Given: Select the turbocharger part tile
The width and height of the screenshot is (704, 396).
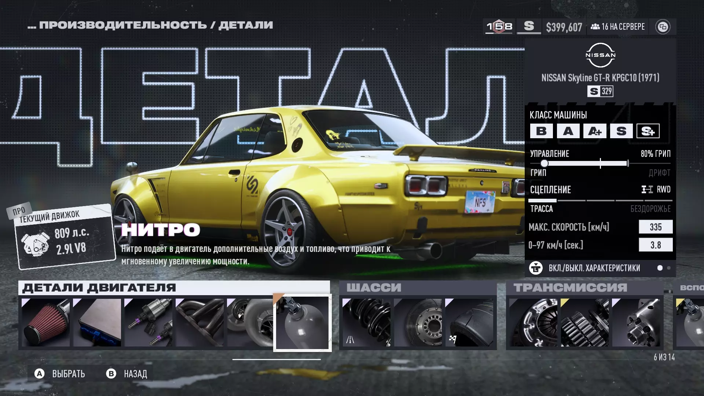Looking at the screenshot, I should (x=250, y=322).
